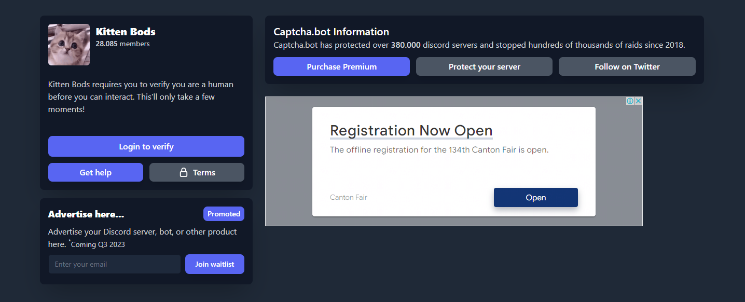The height and width of the screenshot is (302, 745).
Task: Click the Join waitlist button
Action: click(x=214, y=264)
